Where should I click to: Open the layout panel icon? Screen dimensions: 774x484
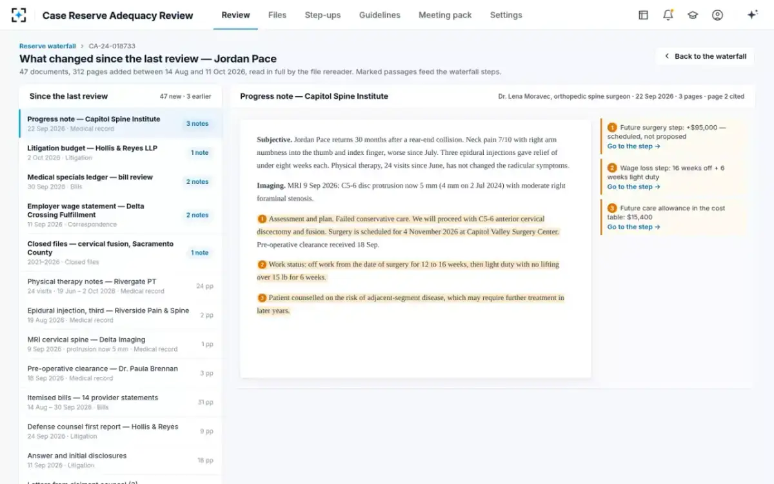click(x=643, y=15)
